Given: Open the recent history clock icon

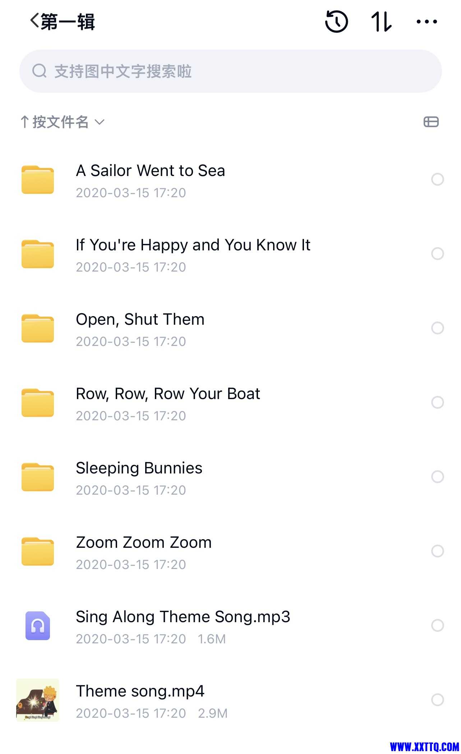Looking at the screenshot, I should coord(336,22).
